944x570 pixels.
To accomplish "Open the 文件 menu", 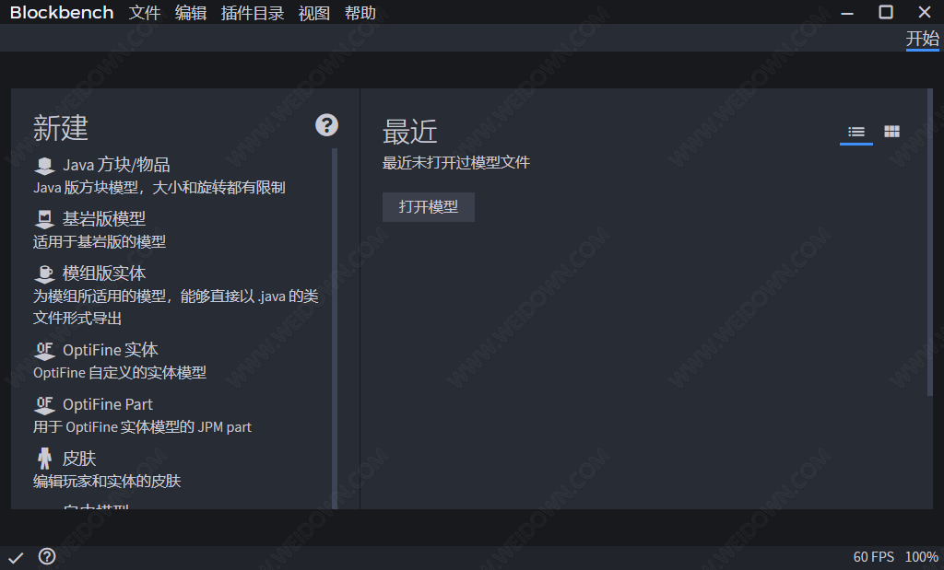I will [x=145, y=13].
